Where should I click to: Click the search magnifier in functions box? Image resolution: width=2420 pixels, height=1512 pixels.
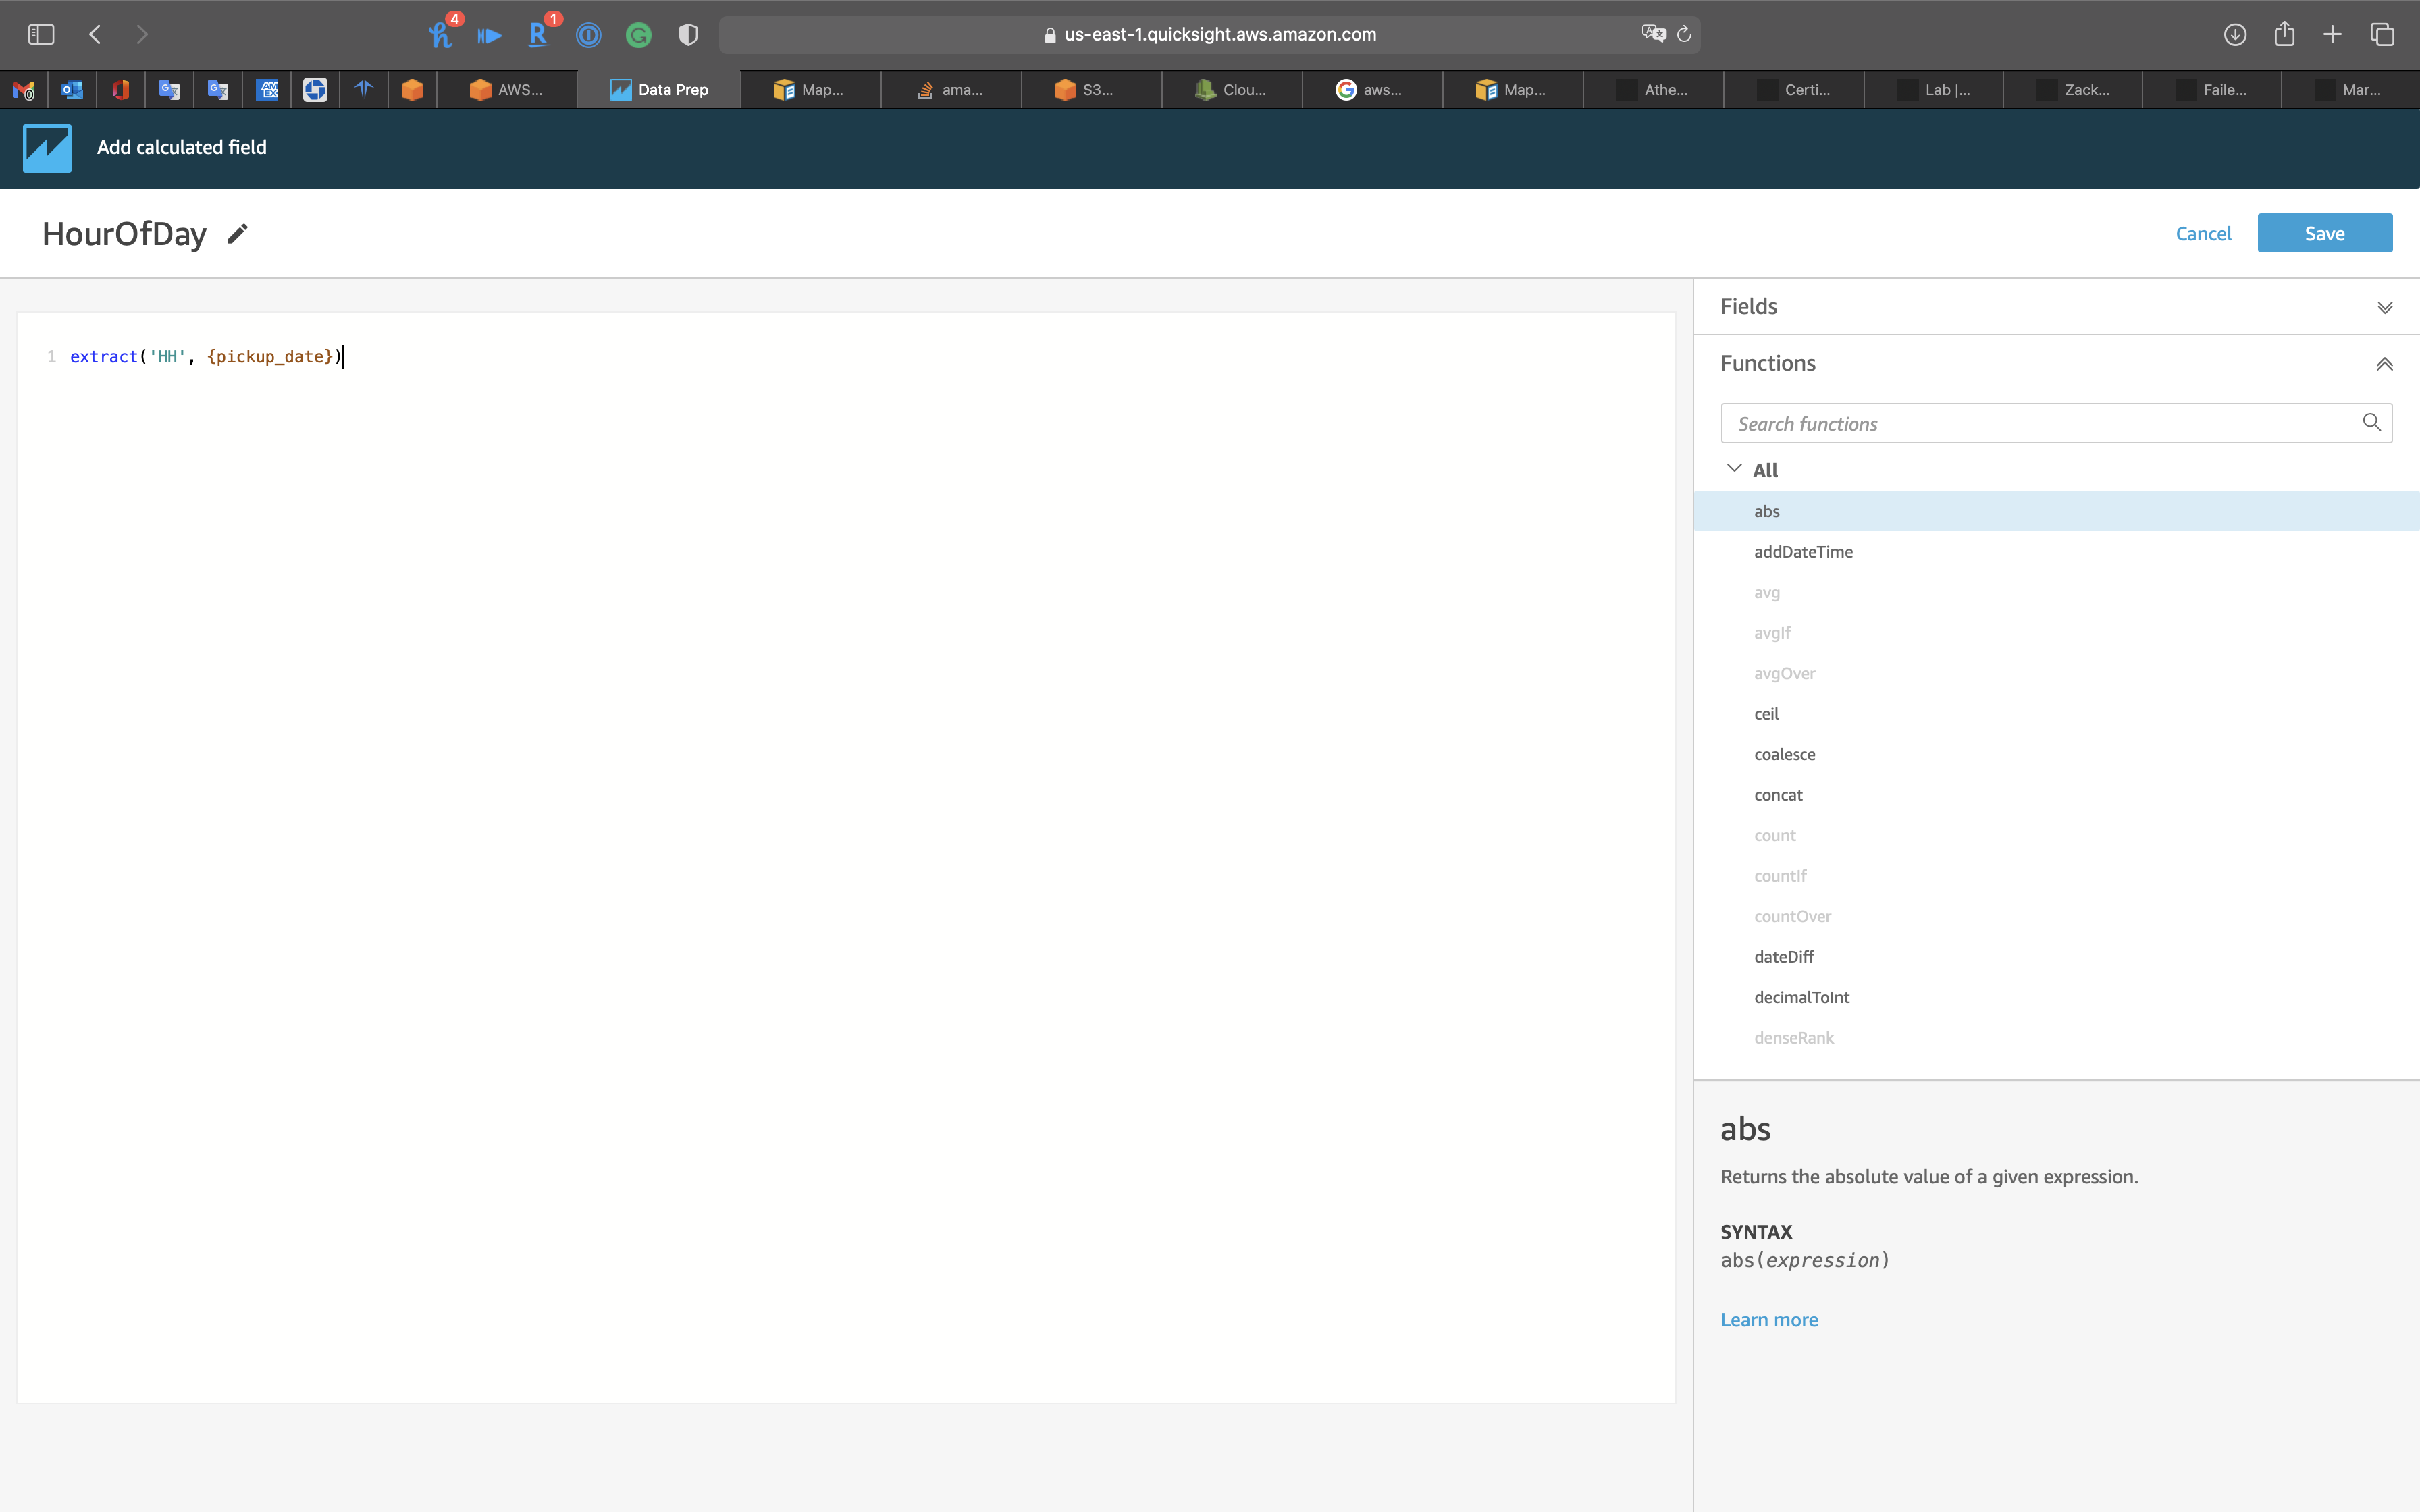tap(2371, 423)
